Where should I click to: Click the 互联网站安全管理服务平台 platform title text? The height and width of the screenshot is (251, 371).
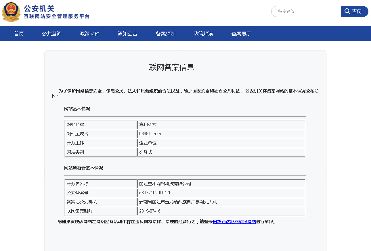[57, 16]
